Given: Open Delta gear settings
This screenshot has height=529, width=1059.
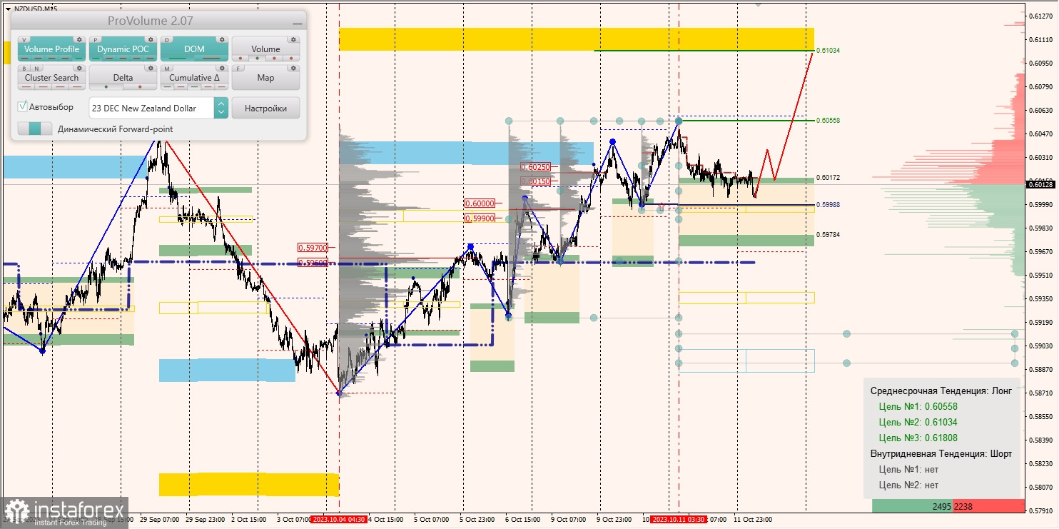Looking at the screenshot, I should (151, 68).
